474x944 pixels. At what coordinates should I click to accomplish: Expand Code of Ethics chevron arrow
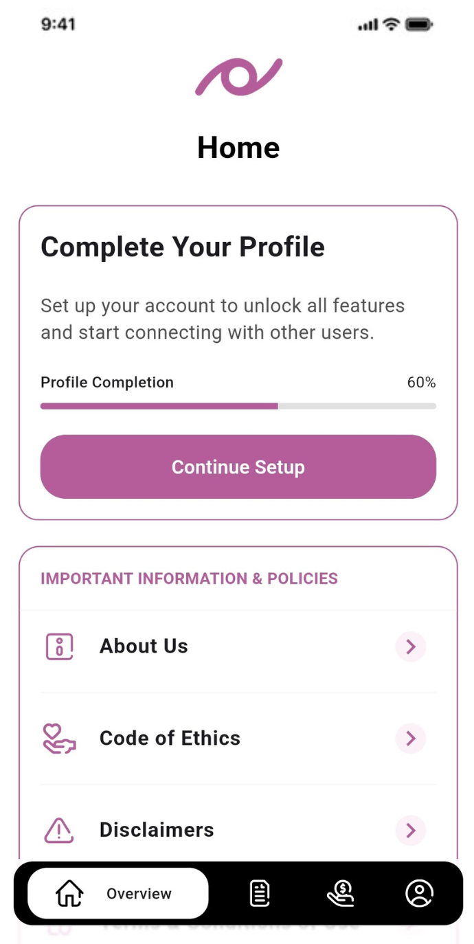411,739
